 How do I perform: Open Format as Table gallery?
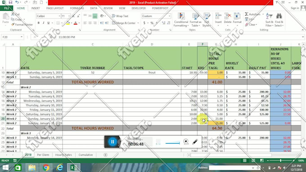pyautogui.click(x=195, y=20)
